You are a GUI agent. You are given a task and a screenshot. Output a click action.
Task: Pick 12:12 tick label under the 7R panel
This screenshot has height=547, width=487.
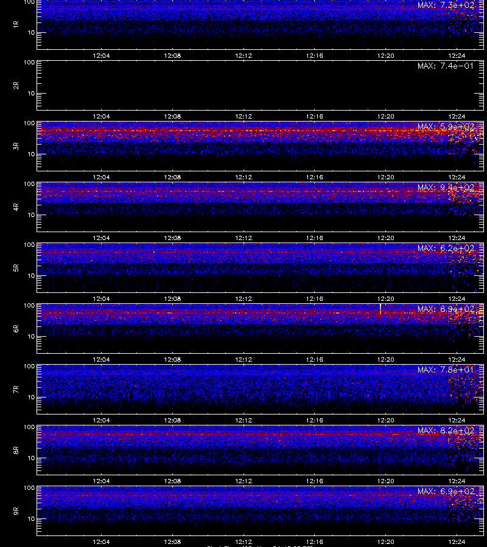coord(243,421)
